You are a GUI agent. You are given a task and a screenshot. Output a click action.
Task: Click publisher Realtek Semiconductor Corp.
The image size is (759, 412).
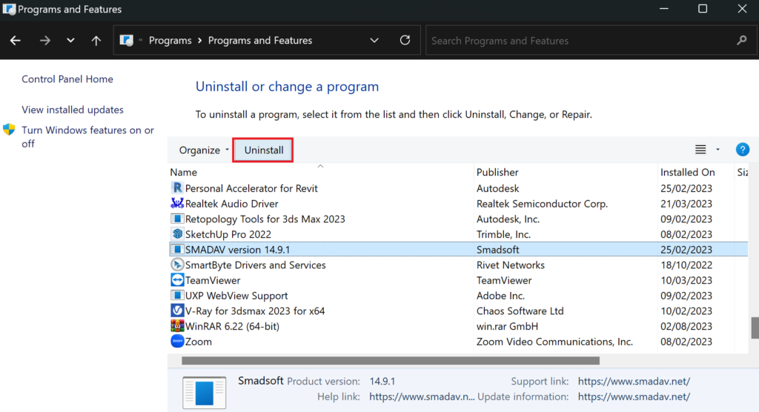[x=542, y=204]
